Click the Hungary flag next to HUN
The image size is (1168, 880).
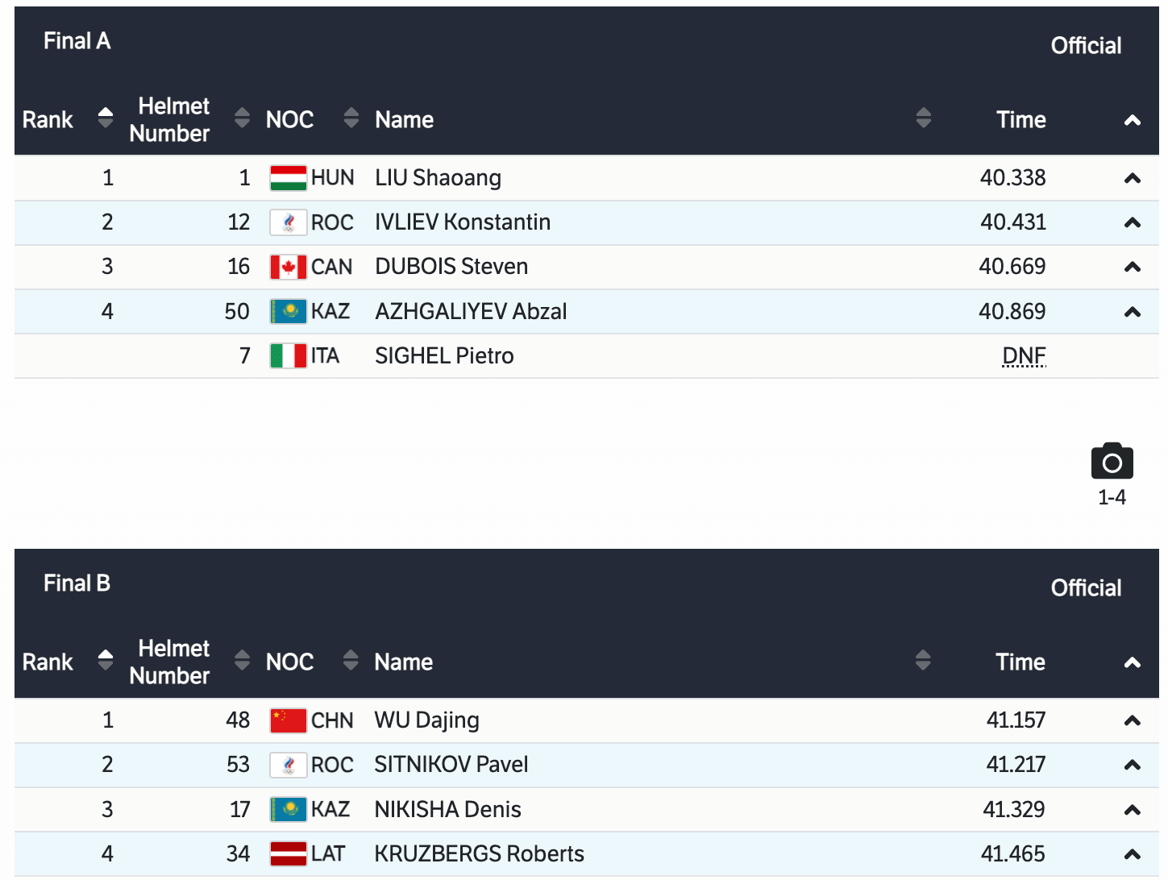[x=288, y=177]
